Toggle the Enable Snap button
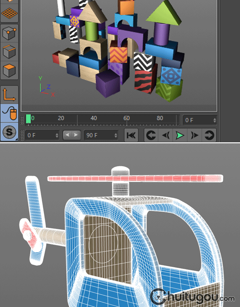 point(9,131)
